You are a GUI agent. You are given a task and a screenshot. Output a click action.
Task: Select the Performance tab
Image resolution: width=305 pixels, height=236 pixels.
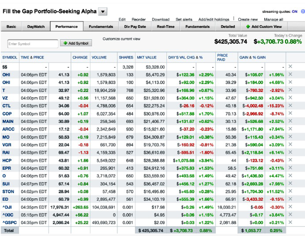pyautogui.click(x=67, y=26)
